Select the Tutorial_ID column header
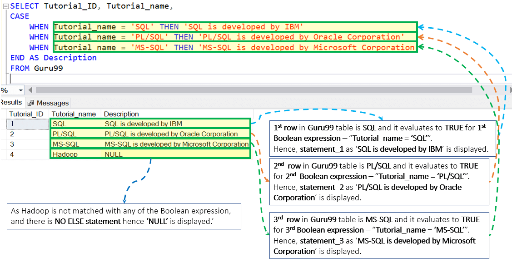This screenshot has width=512, height=268. pos(26,114)
